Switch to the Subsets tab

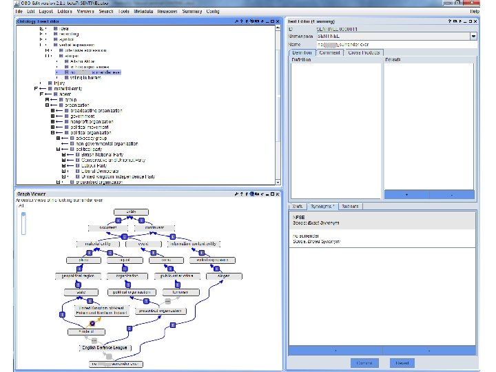click(x=350, y=206)
